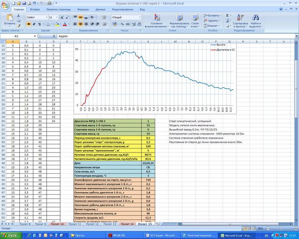The height and width of the screenshot is (239, 299).
Task: Click the font color red A swatch
Action: coord(65,24)
